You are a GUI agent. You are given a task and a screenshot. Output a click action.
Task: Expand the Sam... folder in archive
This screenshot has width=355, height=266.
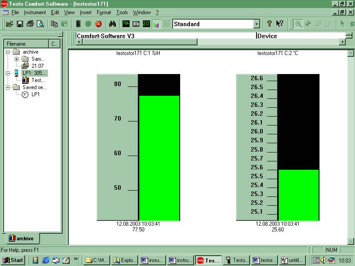pyautogui.click(x=17, y=59)
